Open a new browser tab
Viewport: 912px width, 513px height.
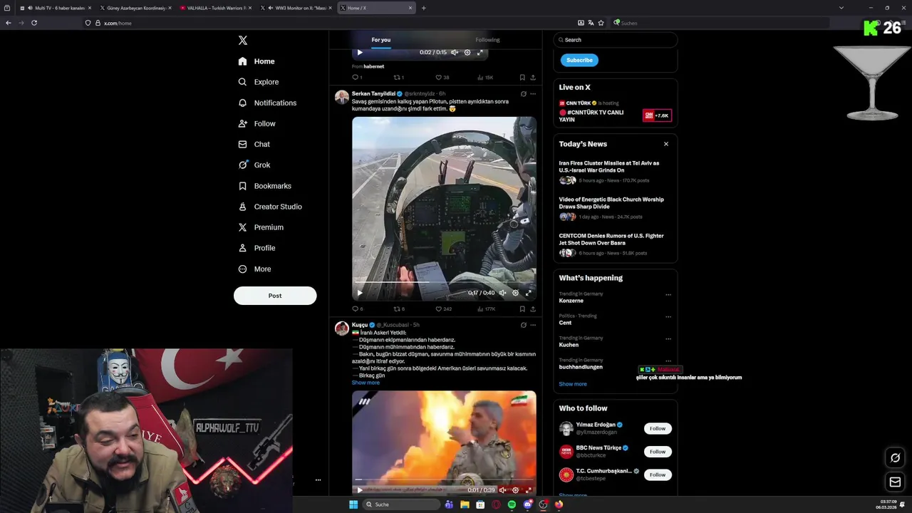tap(424, 8)
